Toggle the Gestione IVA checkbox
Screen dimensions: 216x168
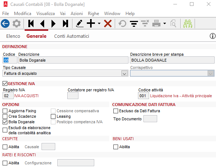(5, 84)
